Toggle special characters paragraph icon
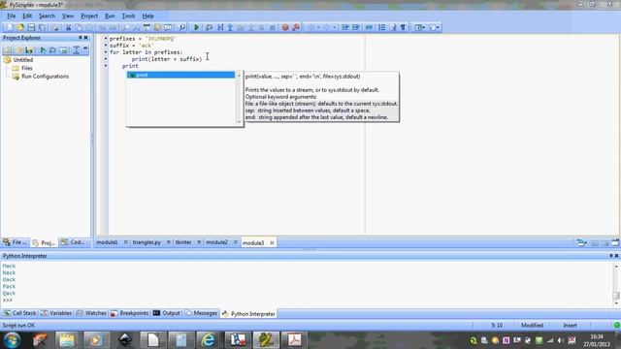Viewport: 621px width, 349px height. coord(403,27)
